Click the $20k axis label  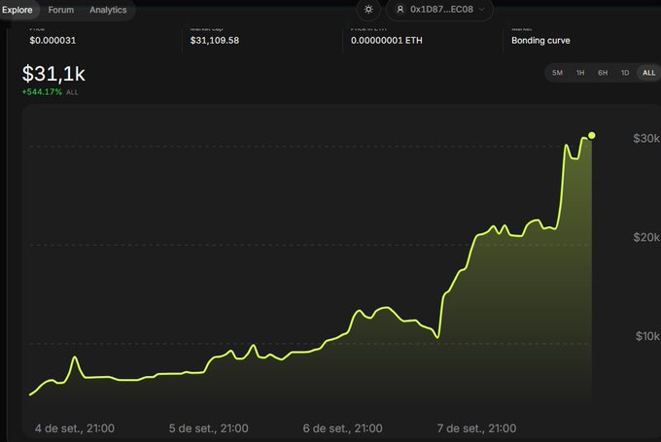point(646,237)
